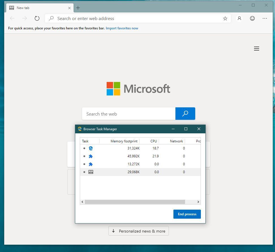
Task: Open Settings and more ellipsis menu
Action: pos(265,18)
